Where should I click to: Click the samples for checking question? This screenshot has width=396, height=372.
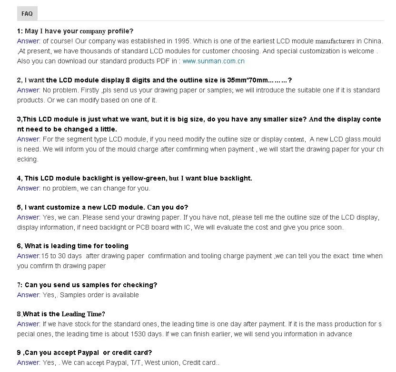coord(87,285)
